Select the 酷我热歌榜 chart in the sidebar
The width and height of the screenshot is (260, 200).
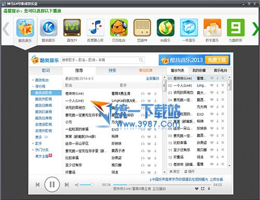coord(44,99)
